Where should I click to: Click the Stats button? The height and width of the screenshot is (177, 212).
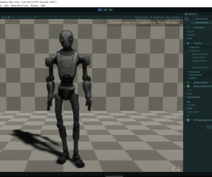(x=168, y=17)
